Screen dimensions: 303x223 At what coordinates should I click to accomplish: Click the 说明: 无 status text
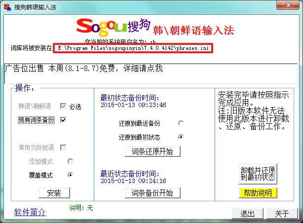click(x=81, y=208)
